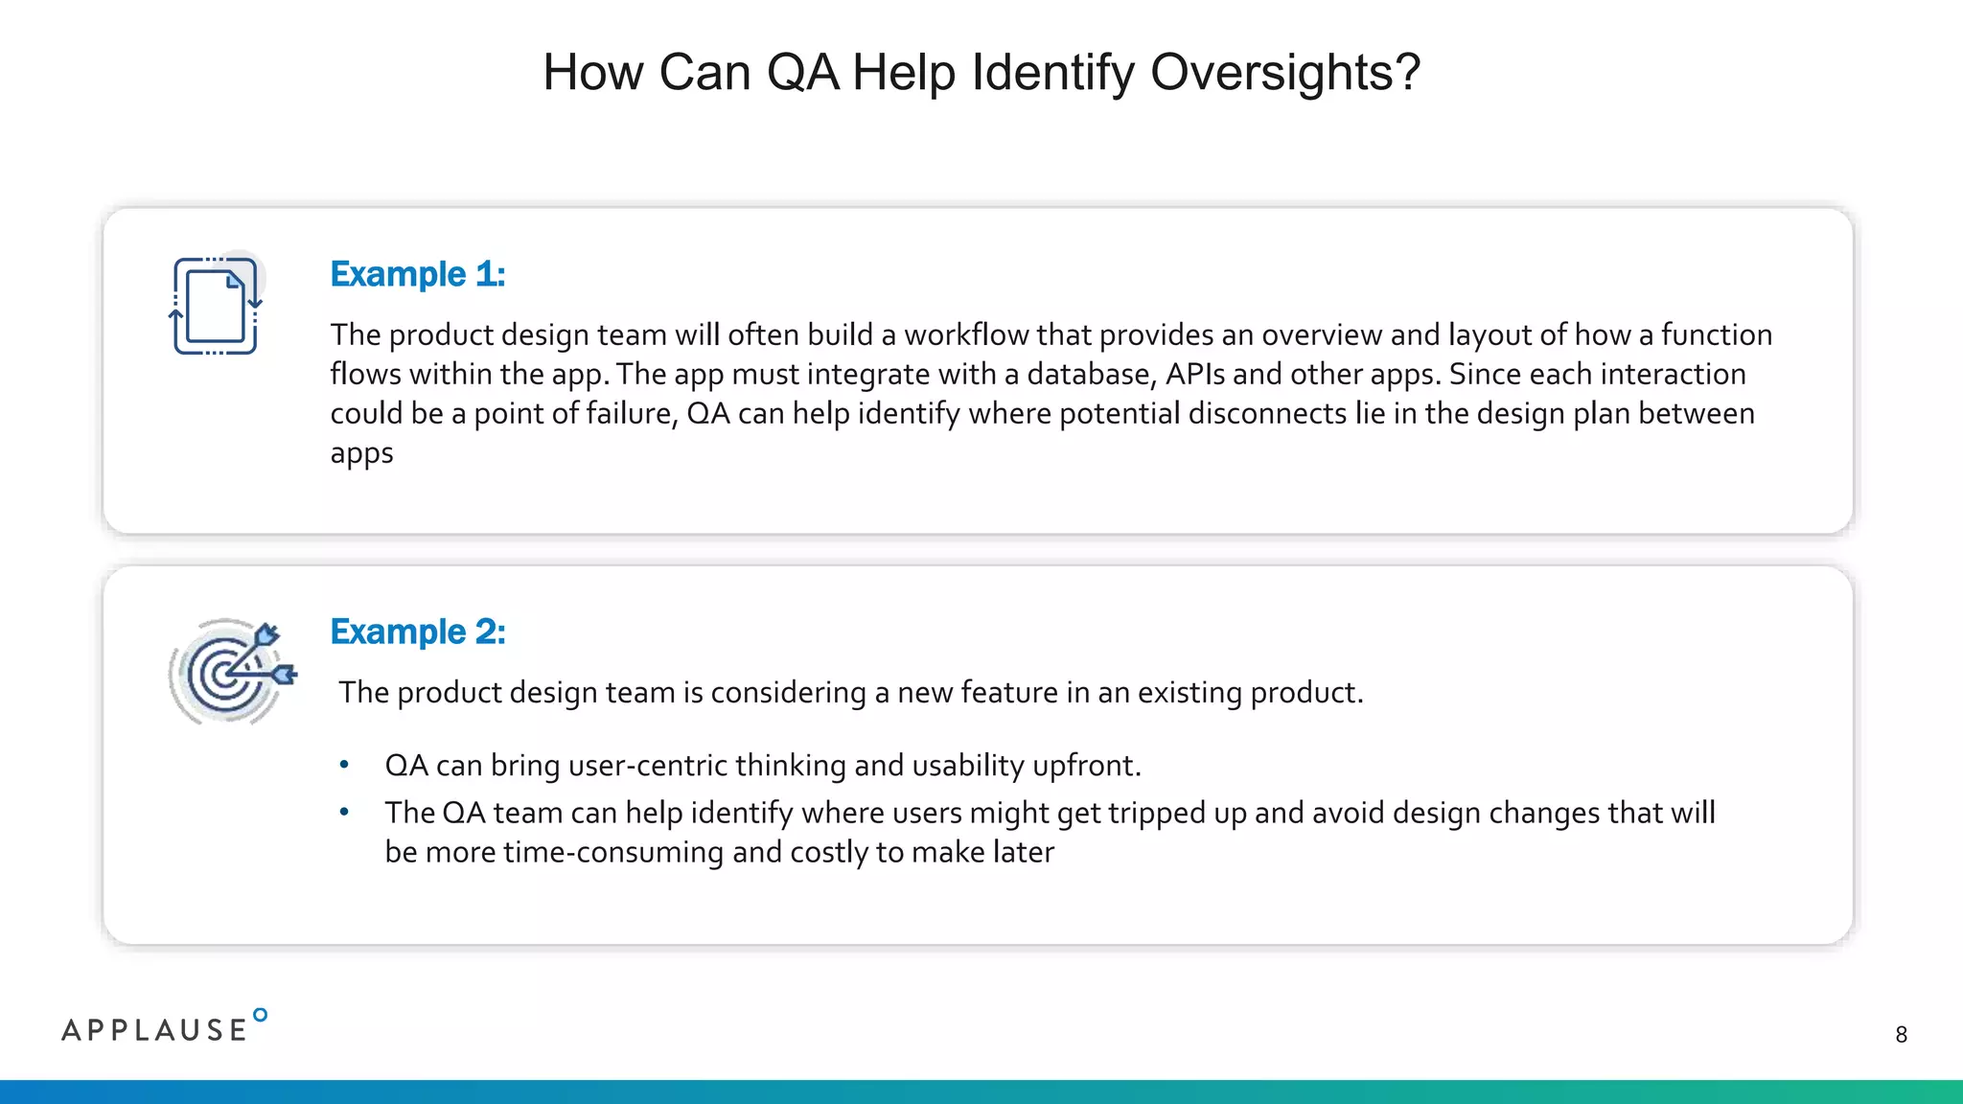The height and width of the screenshot is (1104, 1963).
Task: Click the small circle above the Applause logo
Action: pos(260,1015)
